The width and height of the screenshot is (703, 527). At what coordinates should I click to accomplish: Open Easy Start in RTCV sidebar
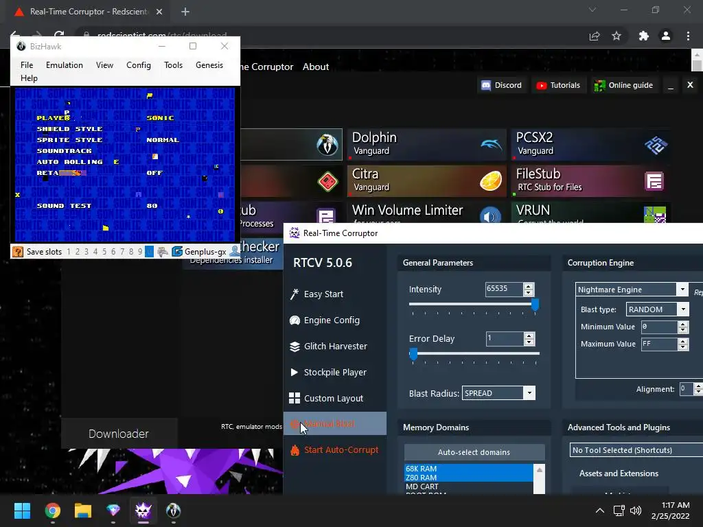(316, 294)
